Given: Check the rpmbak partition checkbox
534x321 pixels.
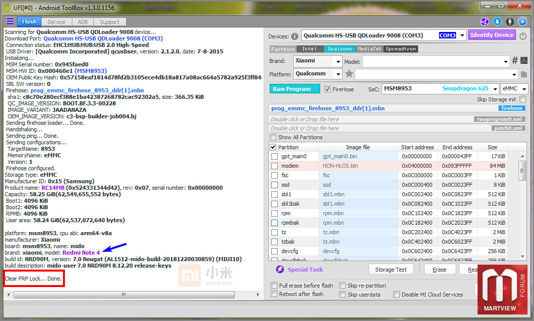Looking at the screenshot, I should tap(274, 223).
